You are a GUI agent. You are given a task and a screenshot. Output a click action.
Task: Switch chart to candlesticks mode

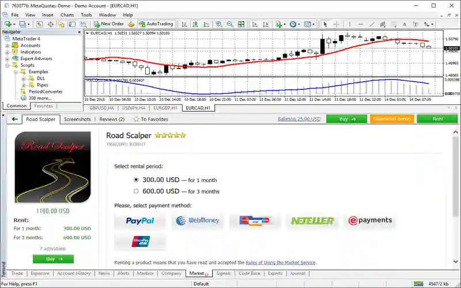(195, 24)
